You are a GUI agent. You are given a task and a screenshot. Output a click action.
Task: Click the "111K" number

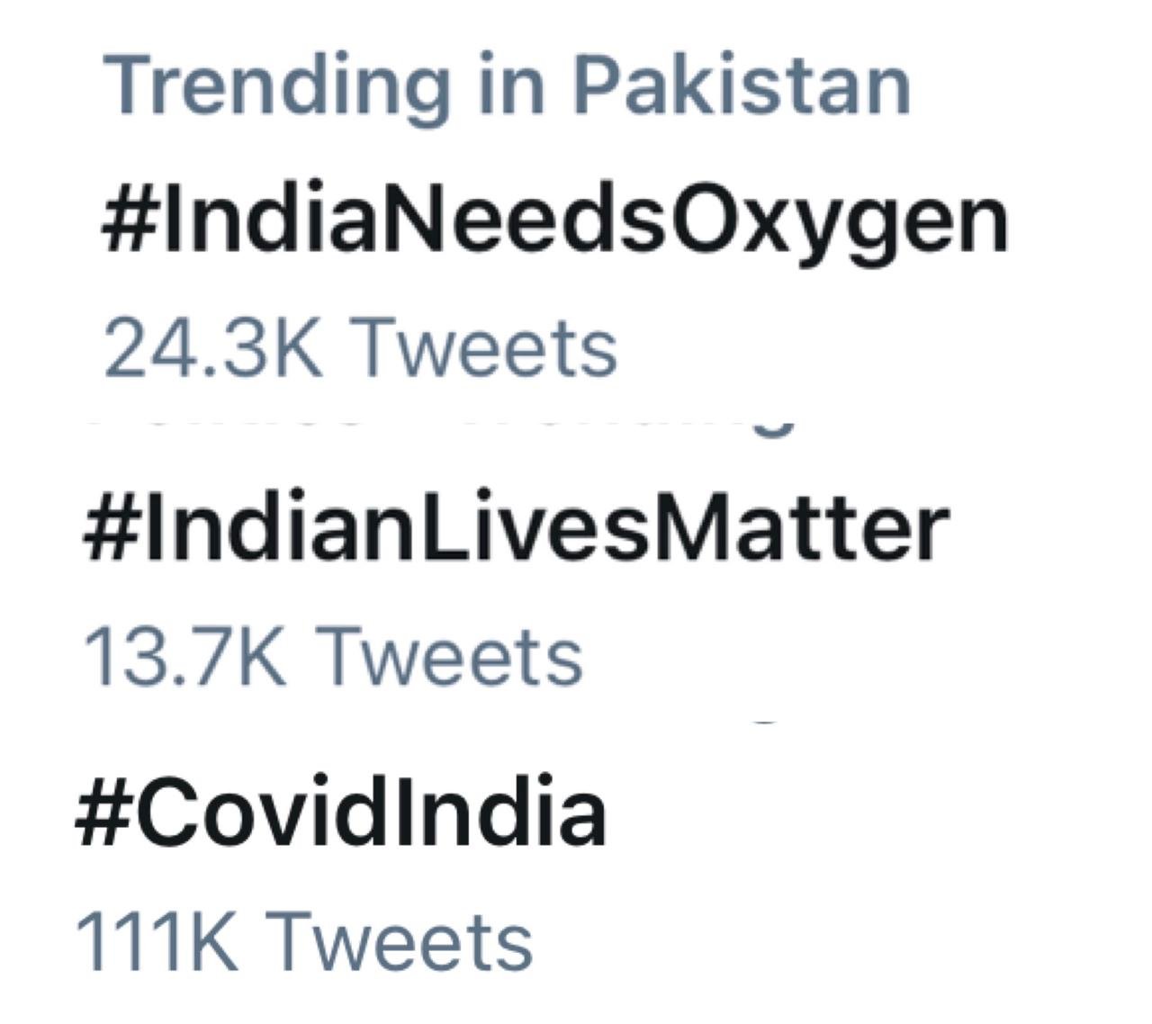(x=157, y=941)
